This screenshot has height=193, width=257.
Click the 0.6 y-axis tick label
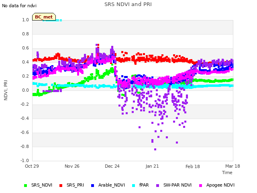coord(25,48)
